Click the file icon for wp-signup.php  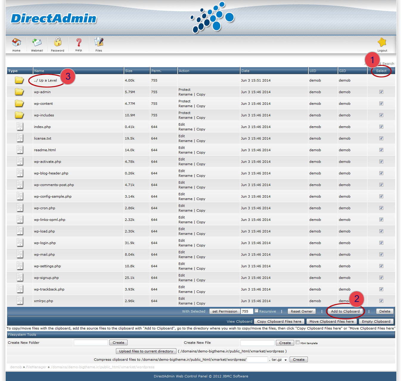coord(20,277)
